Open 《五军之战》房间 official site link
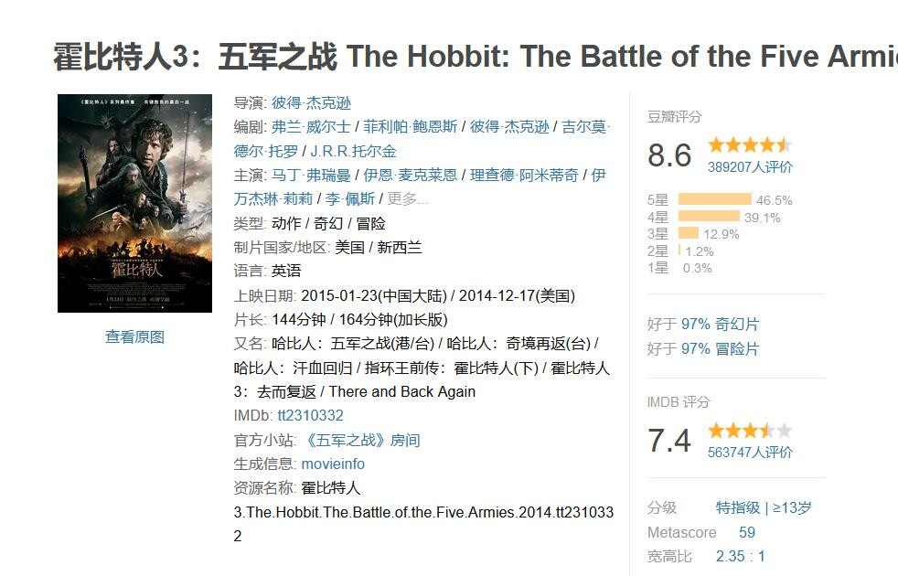 click(x=361, y=441)
